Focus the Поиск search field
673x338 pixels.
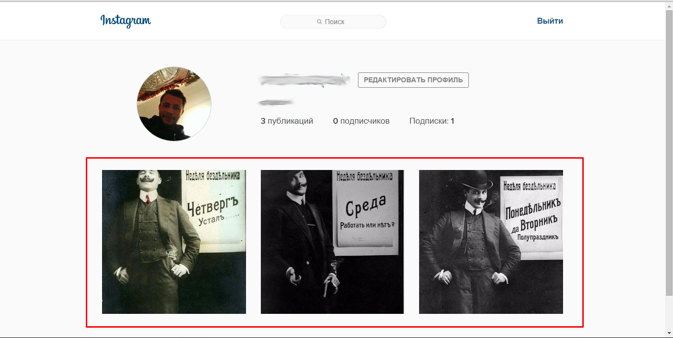[340, 22]
